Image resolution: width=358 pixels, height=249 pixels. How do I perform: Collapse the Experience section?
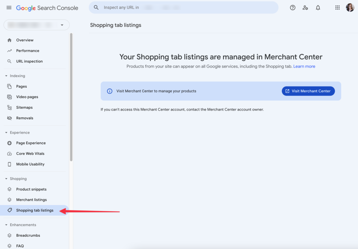point(6,133)
